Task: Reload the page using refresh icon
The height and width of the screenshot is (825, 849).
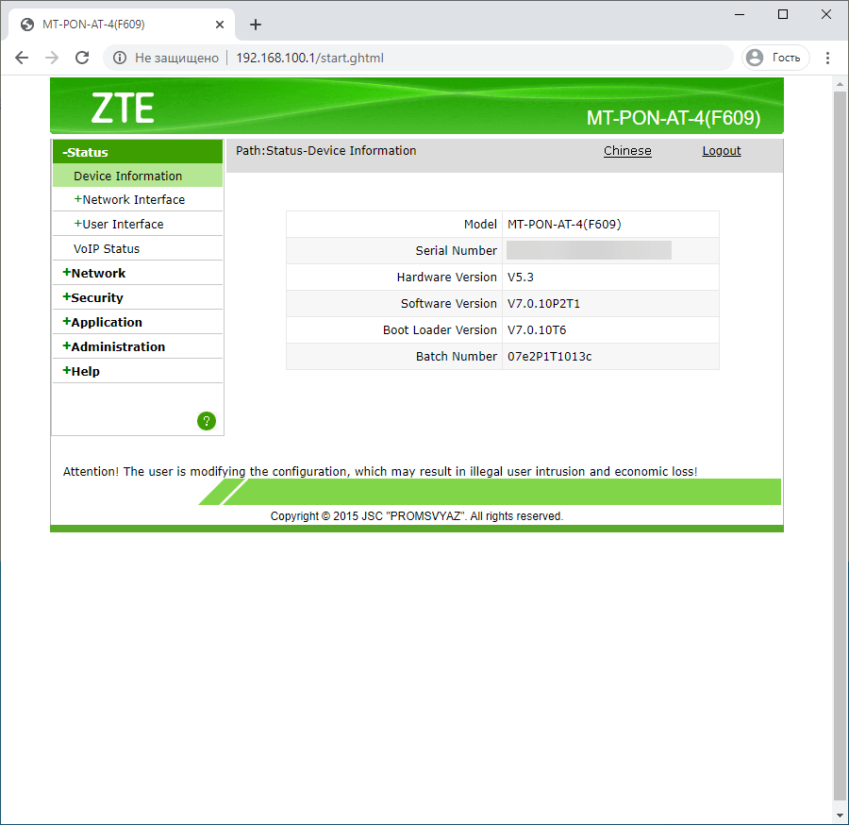Action: coord(81,58)
